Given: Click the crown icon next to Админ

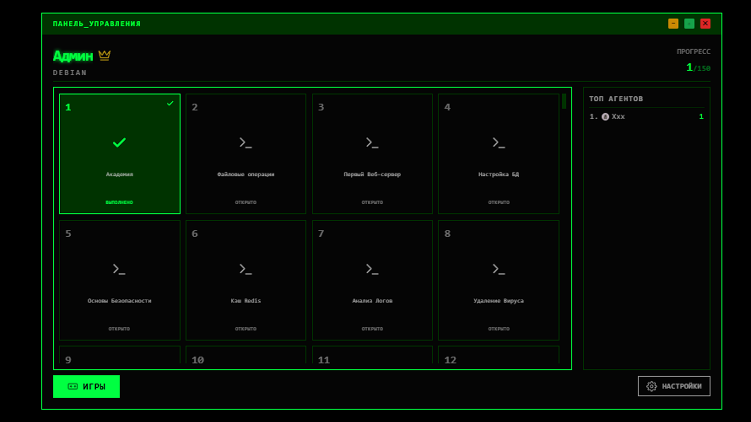Looking at the screenshot, I should [104, 55].
